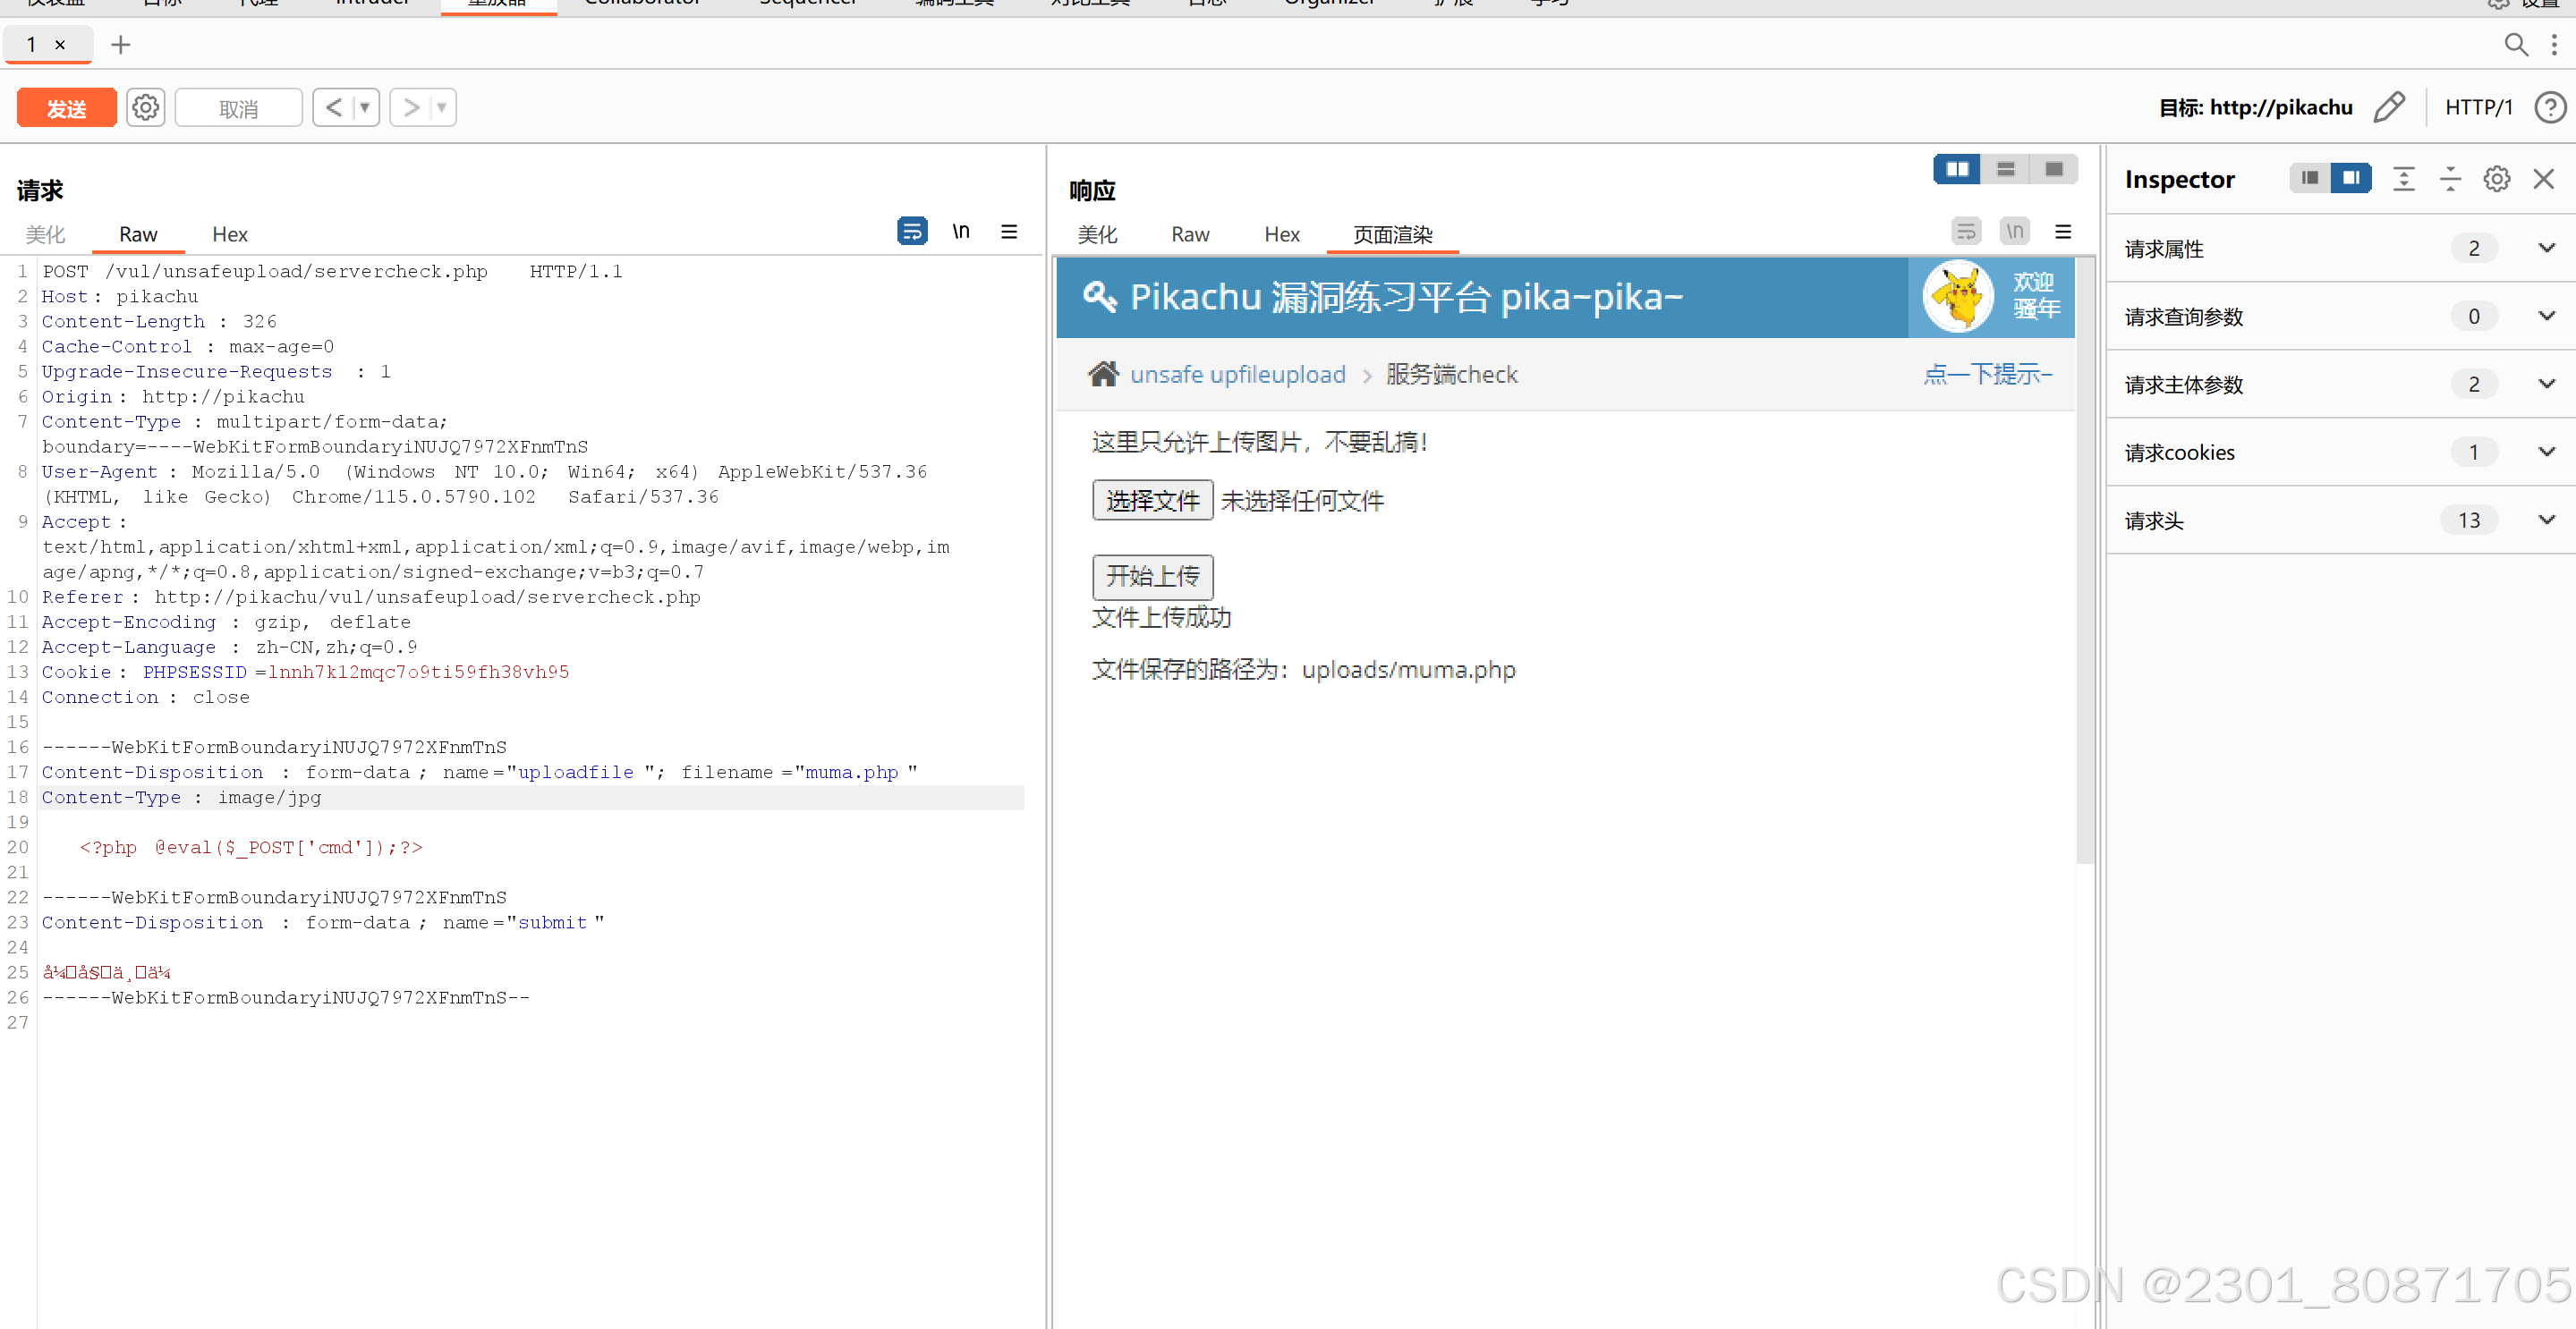The width and height of the screenshot is (2576, 1329).
Task: Click the response pane vertical scrollbar
Action: pos(2084,560)
